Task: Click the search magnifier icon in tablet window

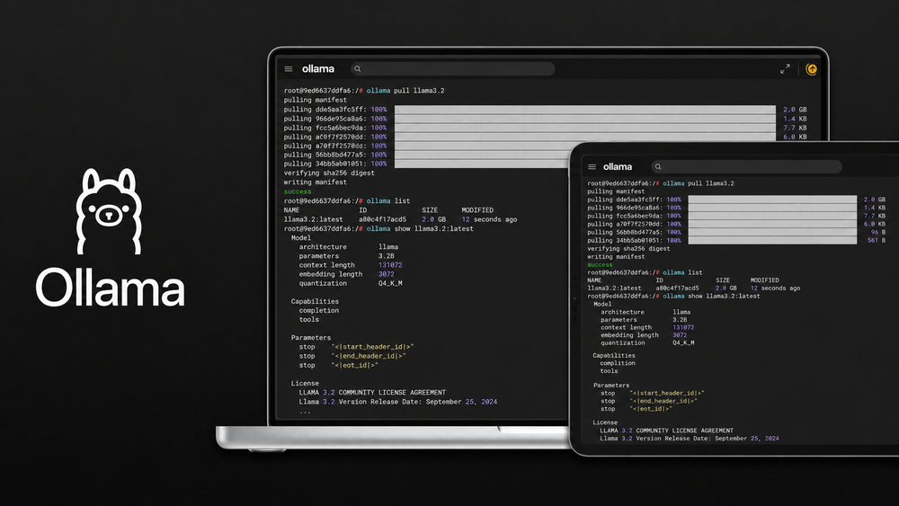Action: tap(658, 167)
